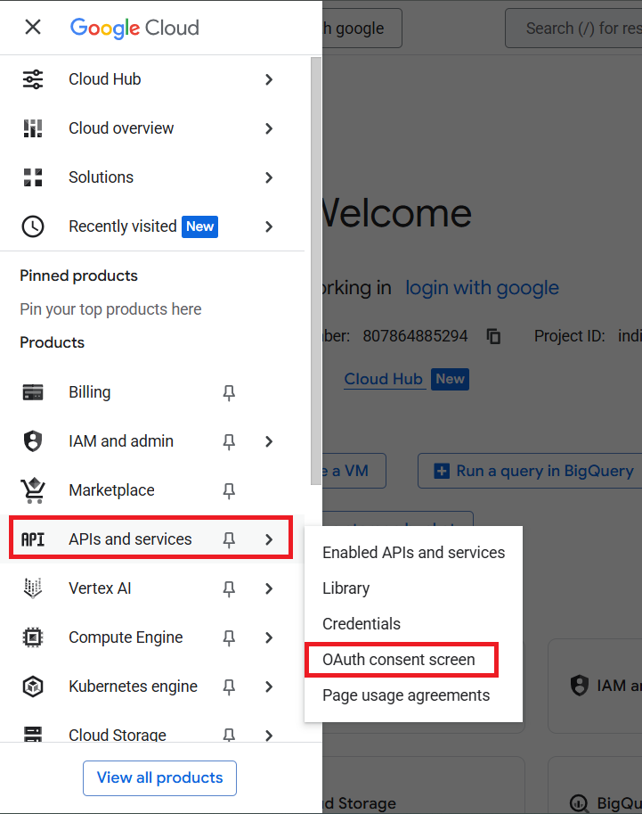The width and height of the screenshot is (642, 814).
Task: Open the Library submenu item
Action: pos(413,588)
